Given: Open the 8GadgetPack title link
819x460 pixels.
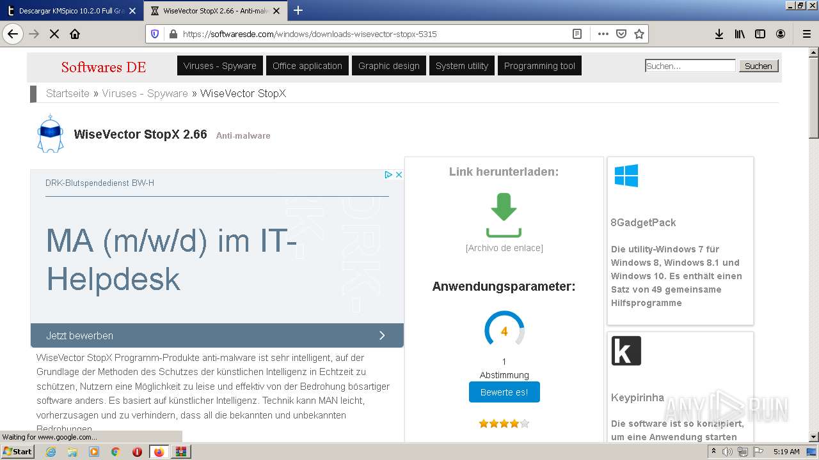Looking at the screenshot, I should [643, 222].
